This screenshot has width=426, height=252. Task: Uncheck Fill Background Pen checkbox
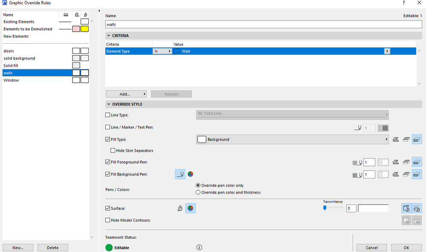click(107, 174)
